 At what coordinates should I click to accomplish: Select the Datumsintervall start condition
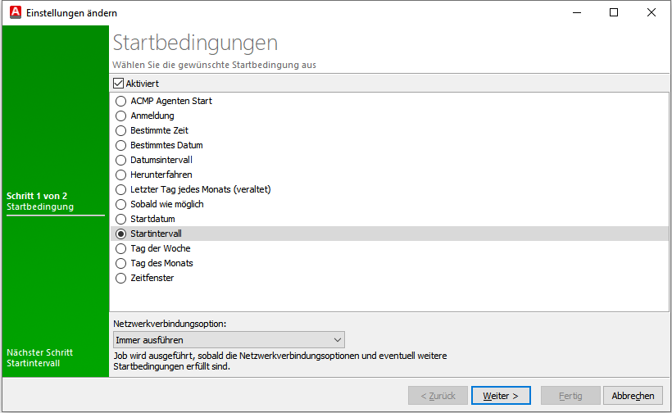point(121,160)
